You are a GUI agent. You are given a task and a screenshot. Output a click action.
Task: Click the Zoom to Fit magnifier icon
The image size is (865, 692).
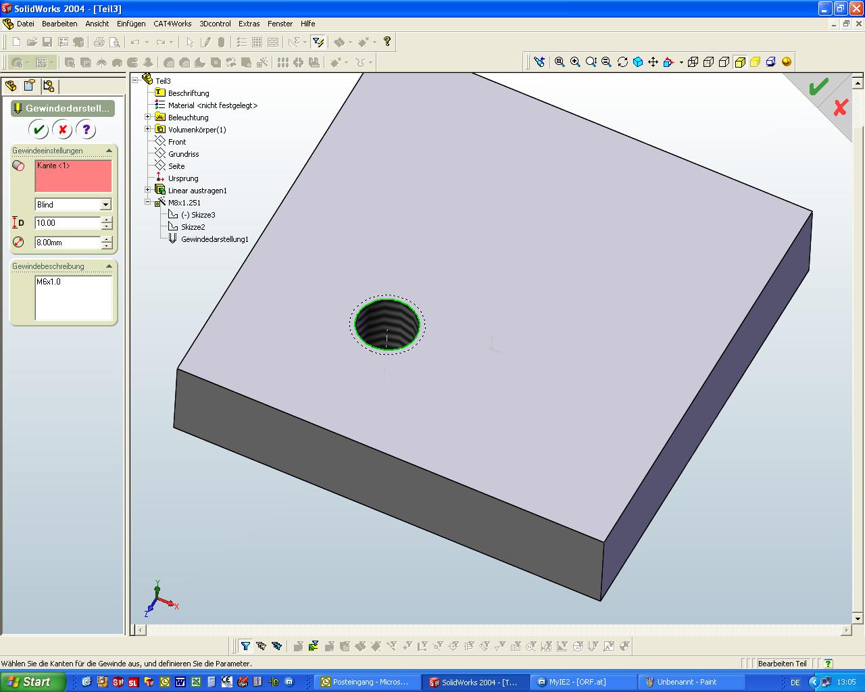560,62
